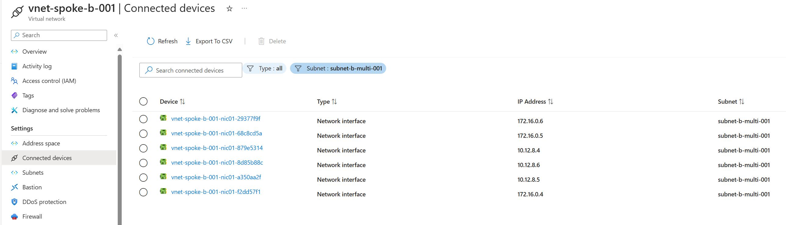786x225 pixels.
Task: Click the purple Tags icon
Action: tap(14, 95)
